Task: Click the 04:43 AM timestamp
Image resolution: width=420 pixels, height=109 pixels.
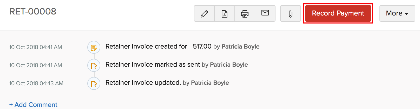Action: click(36, 83)
